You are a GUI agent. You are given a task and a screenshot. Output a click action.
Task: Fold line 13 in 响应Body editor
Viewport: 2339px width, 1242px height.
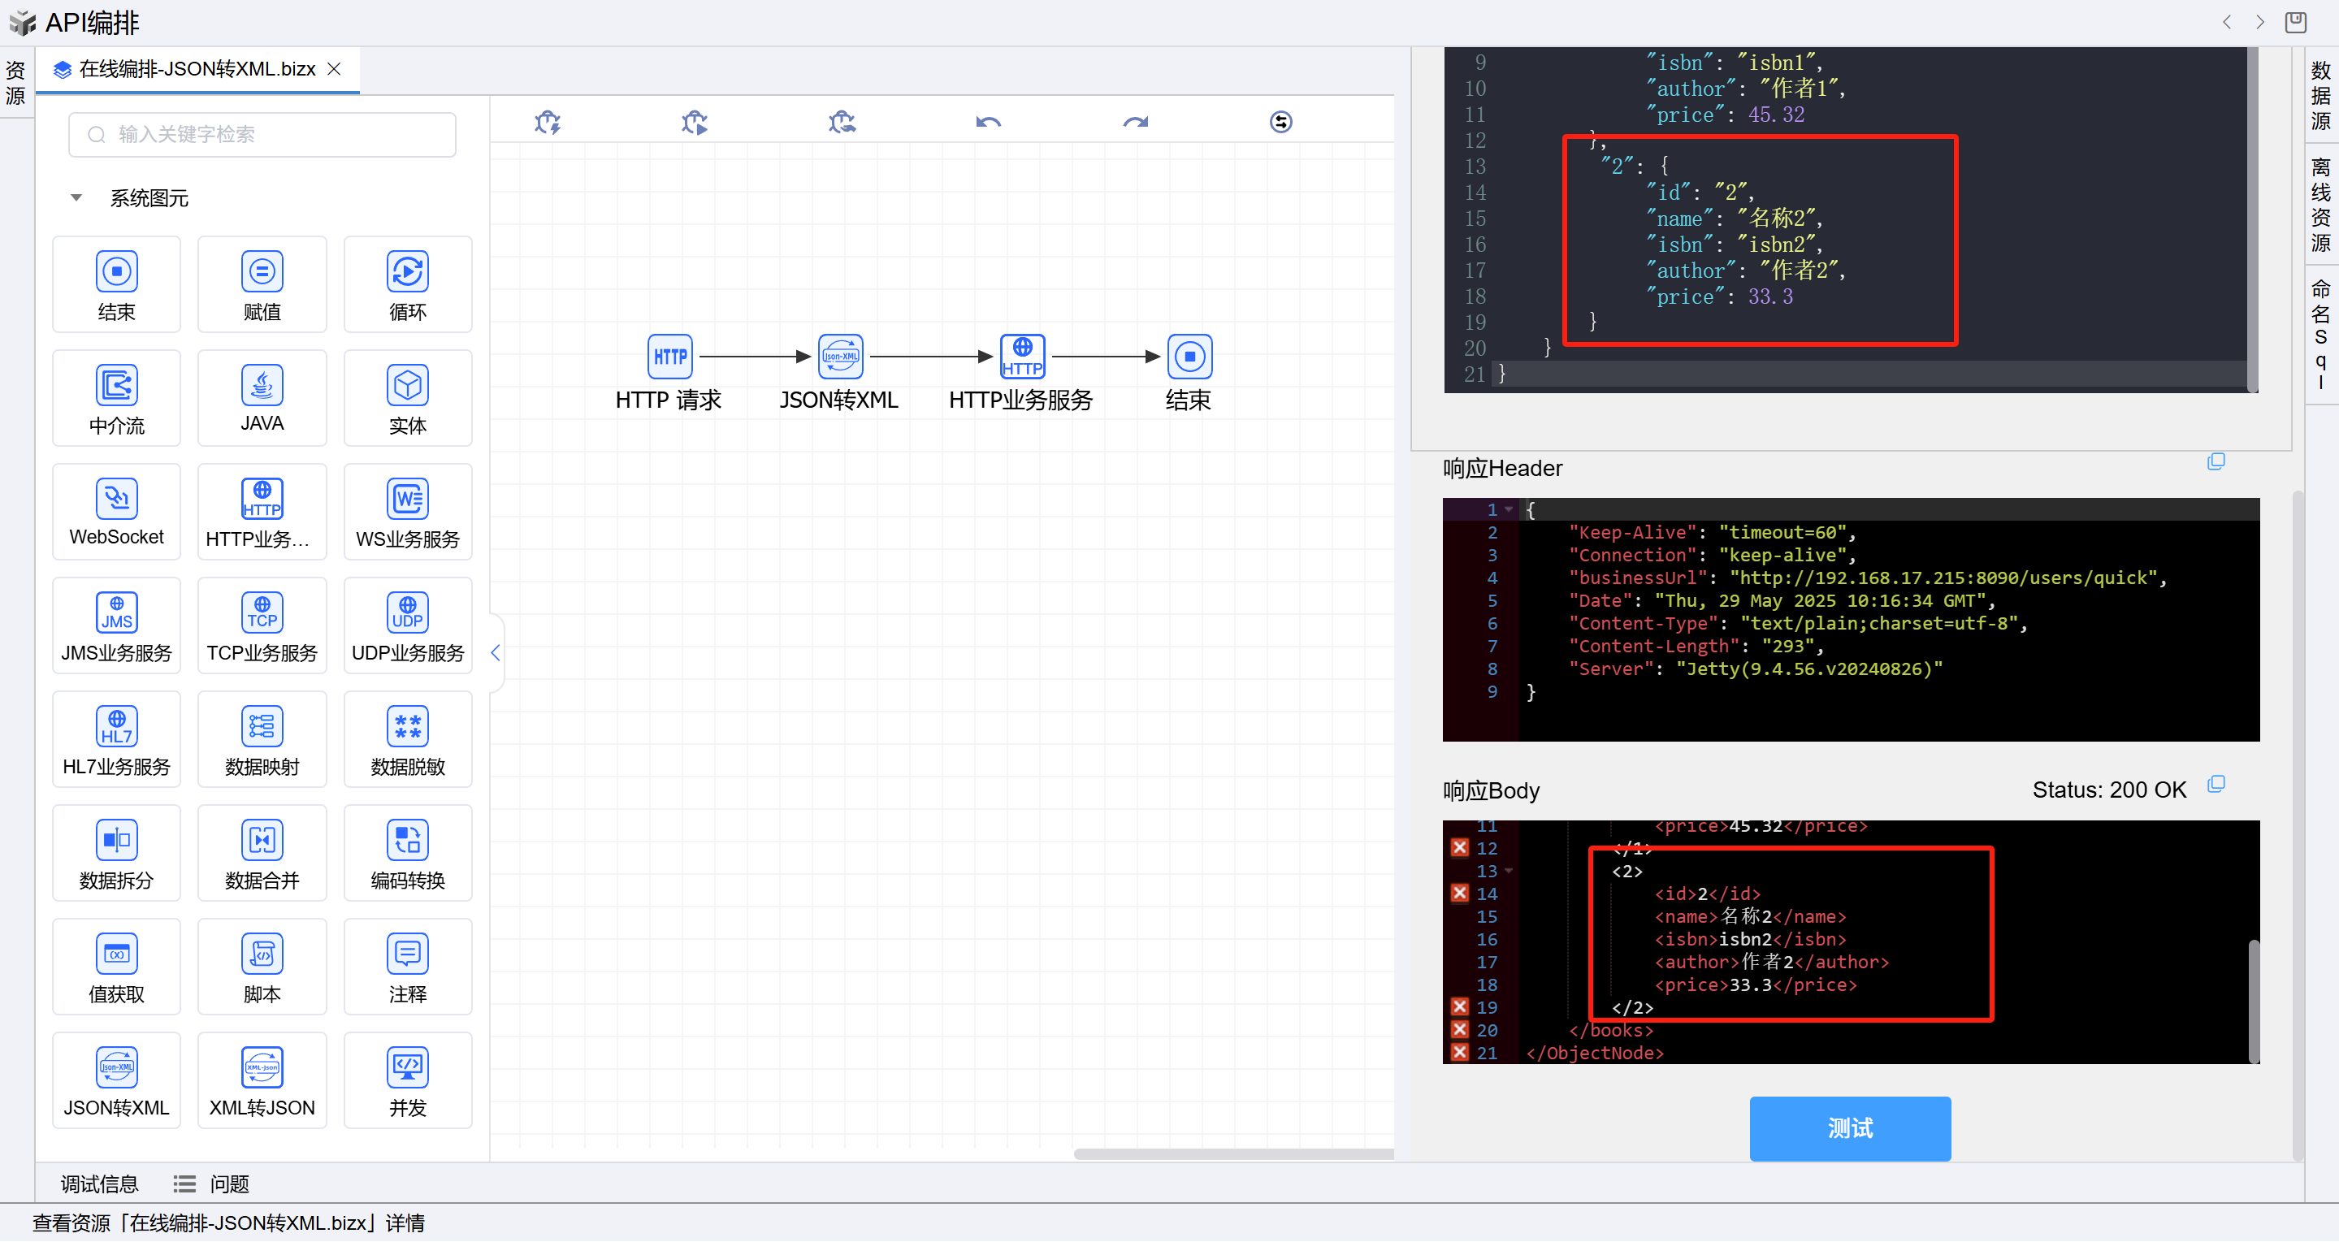[1509, 871]
